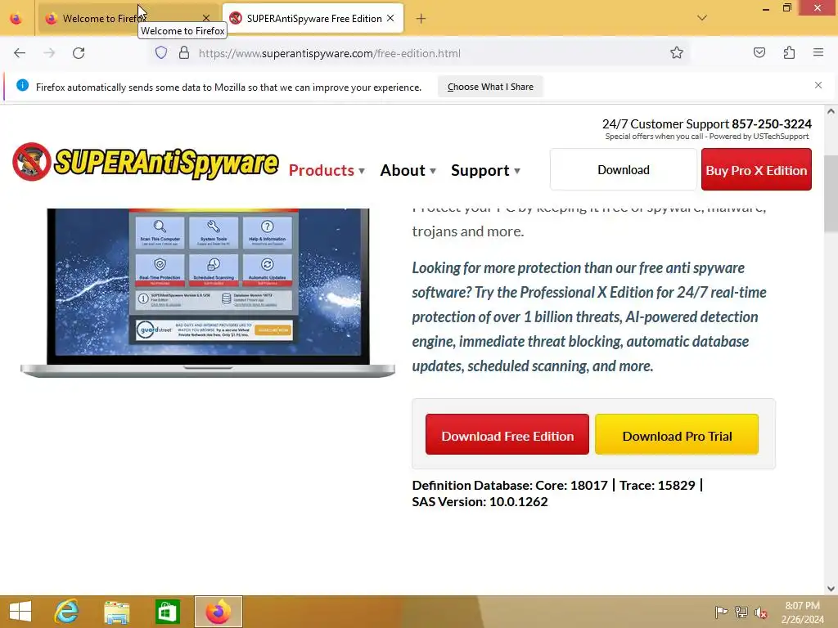Open the Firefox application menu
This screenshot has width=838, height=628.
[x=818, y=53]
